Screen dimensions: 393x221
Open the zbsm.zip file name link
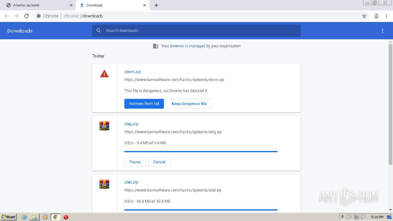tap(132, 72)
